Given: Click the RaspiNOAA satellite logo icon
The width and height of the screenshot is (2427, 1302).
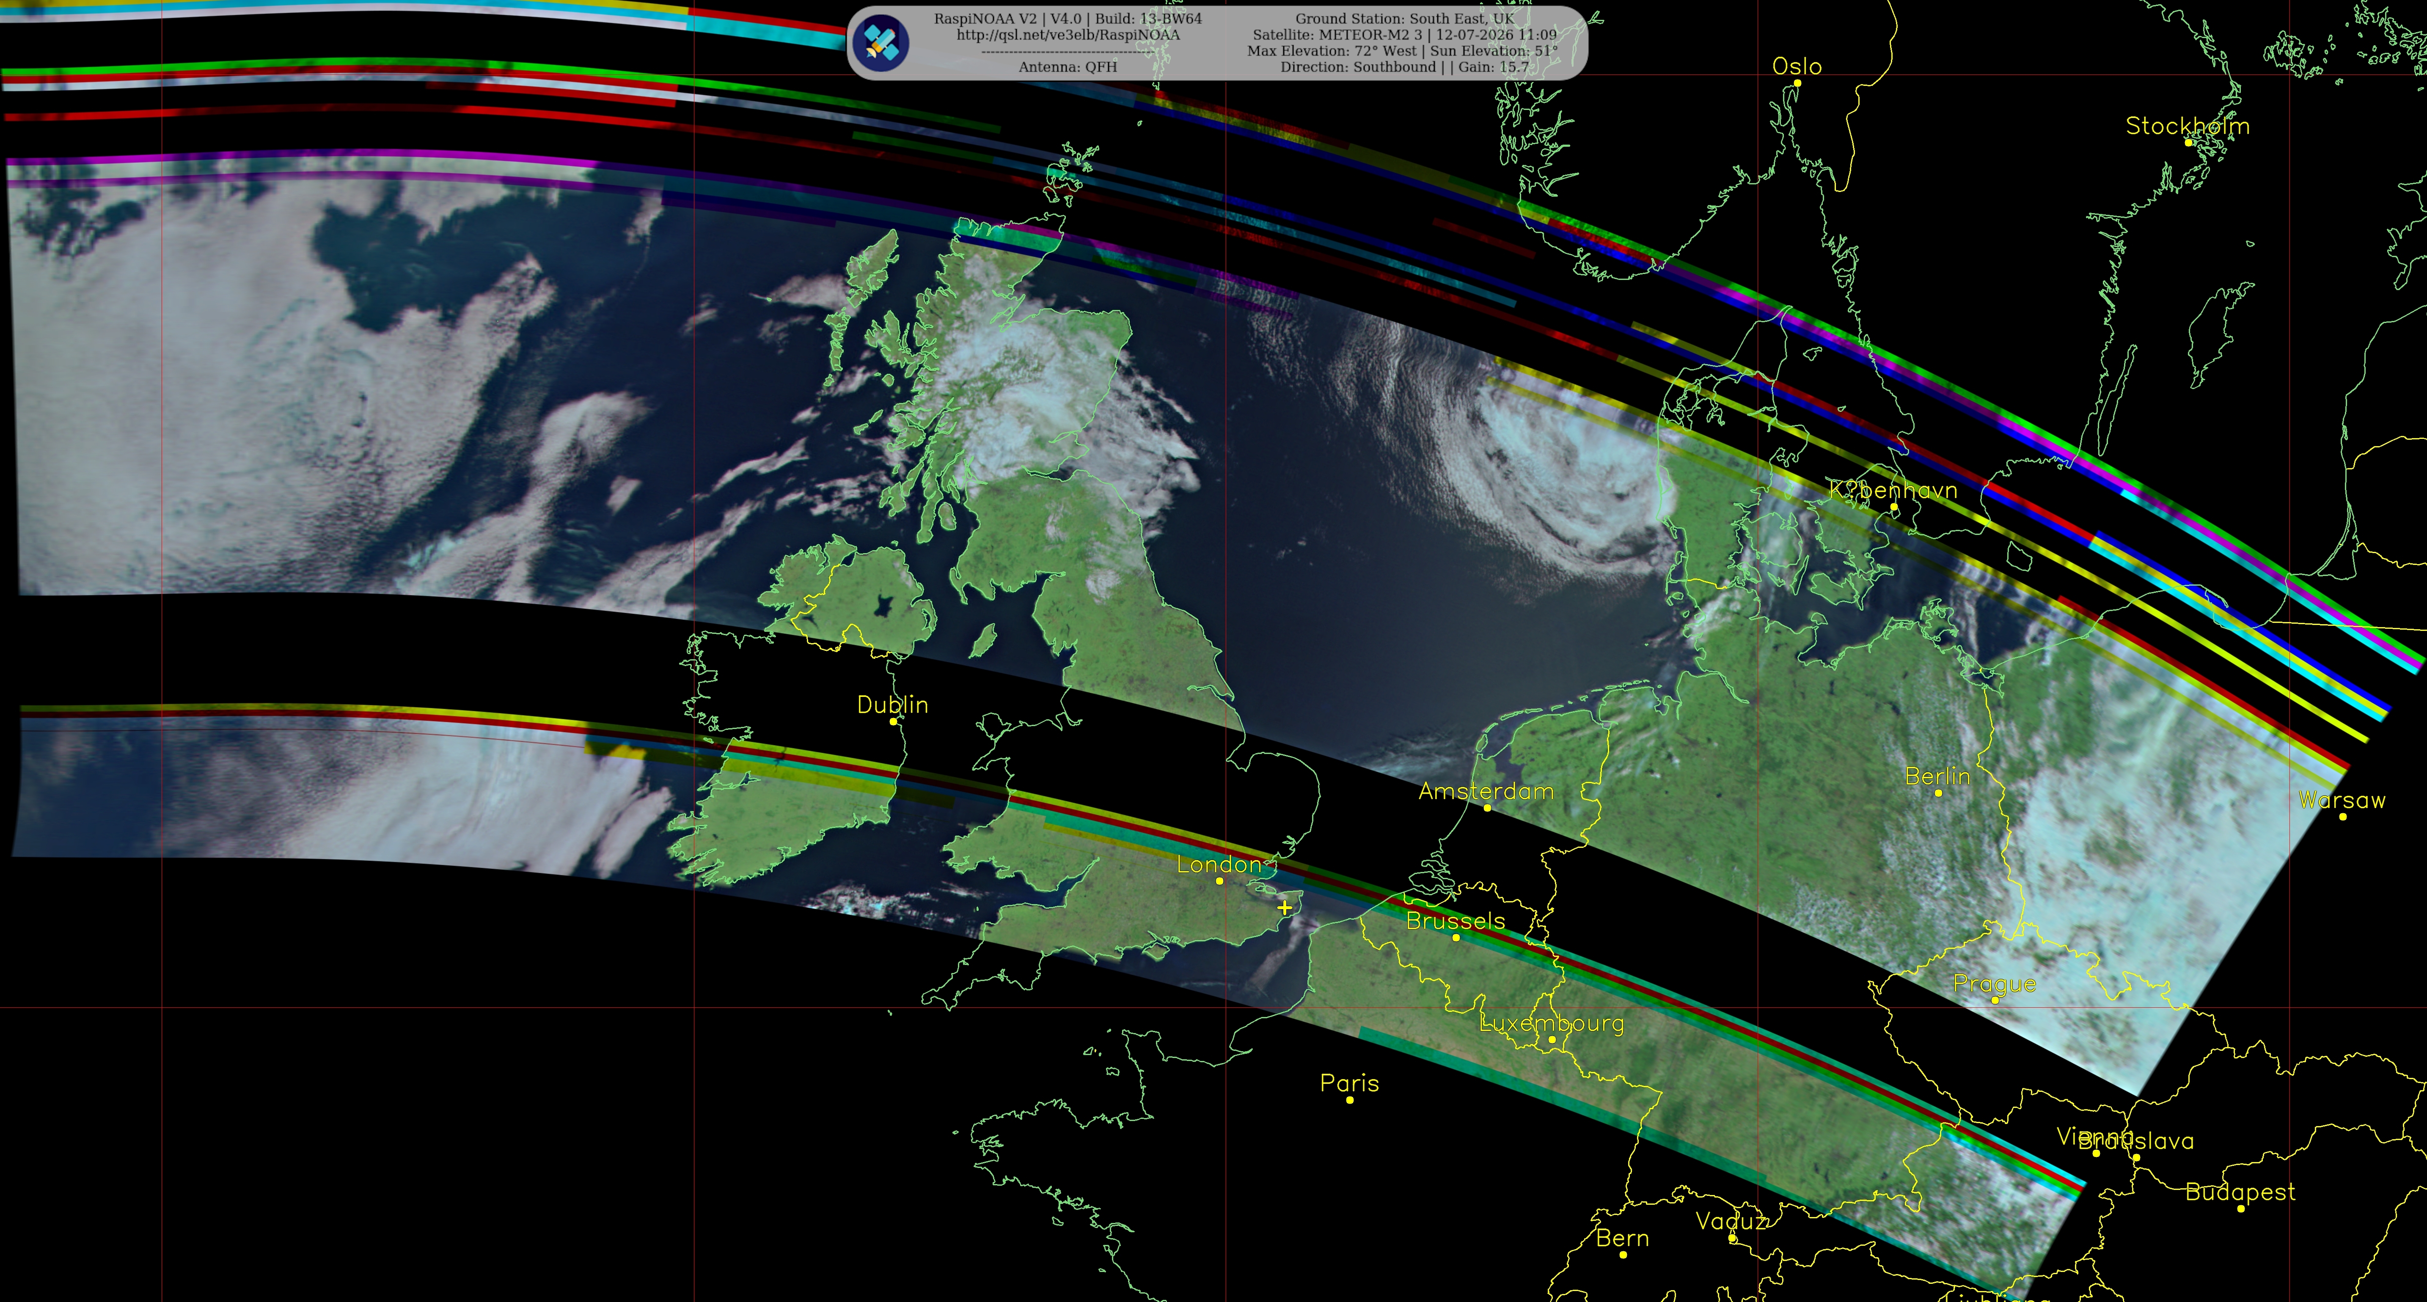Looking at the screenshot, I should [x=880, y=42].
